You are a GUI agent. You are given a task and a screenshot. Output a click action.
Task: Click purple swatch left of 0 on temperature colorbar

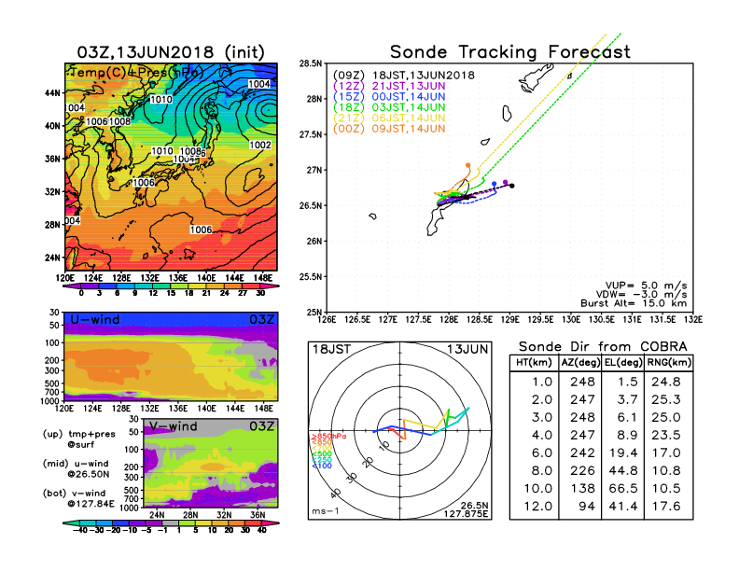(x=72, y=285)
